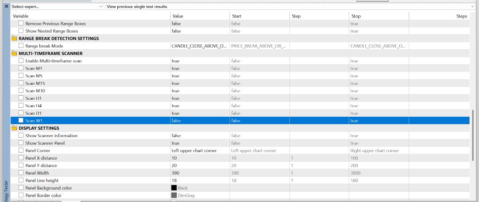Click the Panel X distance stop value 100
The height and width of the screenshot is (202, 479).
(379, 158)
